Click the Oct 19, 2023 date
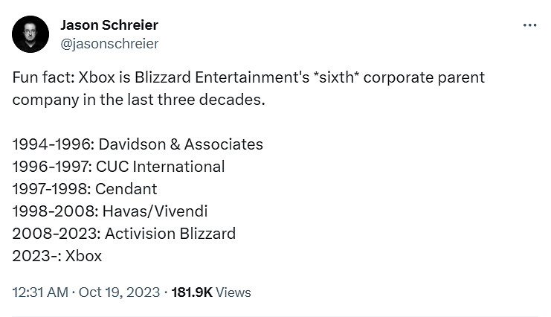 120,292
